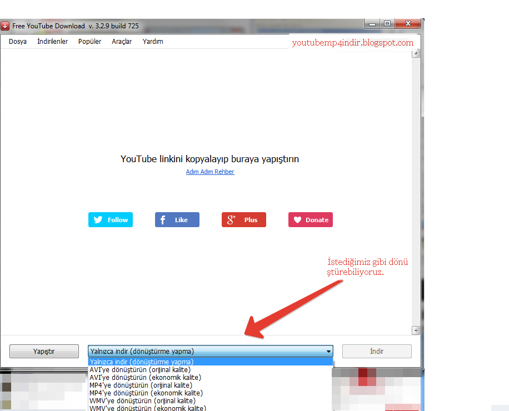Open the Dosya menu

[x=17, y=41]
